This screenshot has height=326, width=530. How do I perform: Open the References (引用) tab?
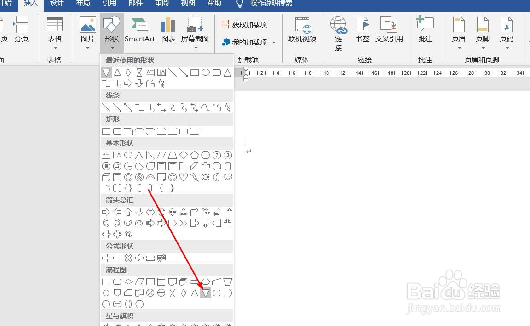click(x=109, y=3)
